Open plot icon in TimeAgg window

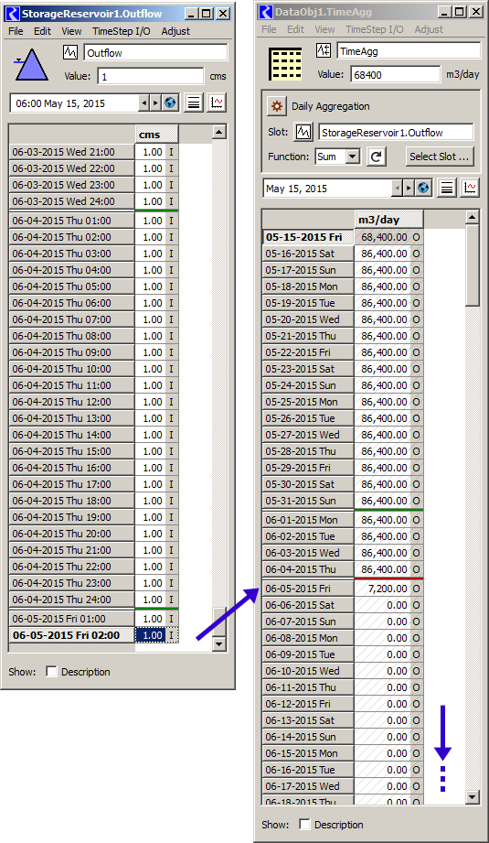470,189
